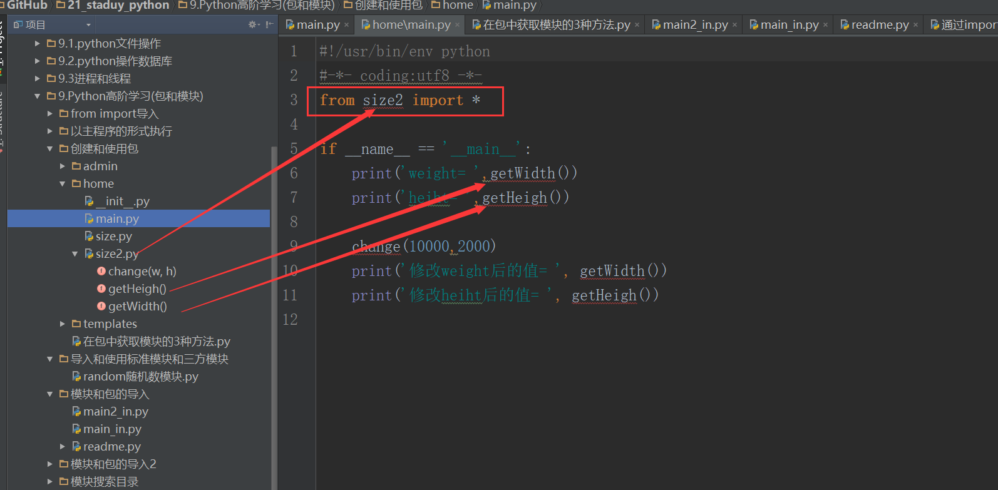Collapse the home folder arrow

pyautogui.click(x=62, y=184)
